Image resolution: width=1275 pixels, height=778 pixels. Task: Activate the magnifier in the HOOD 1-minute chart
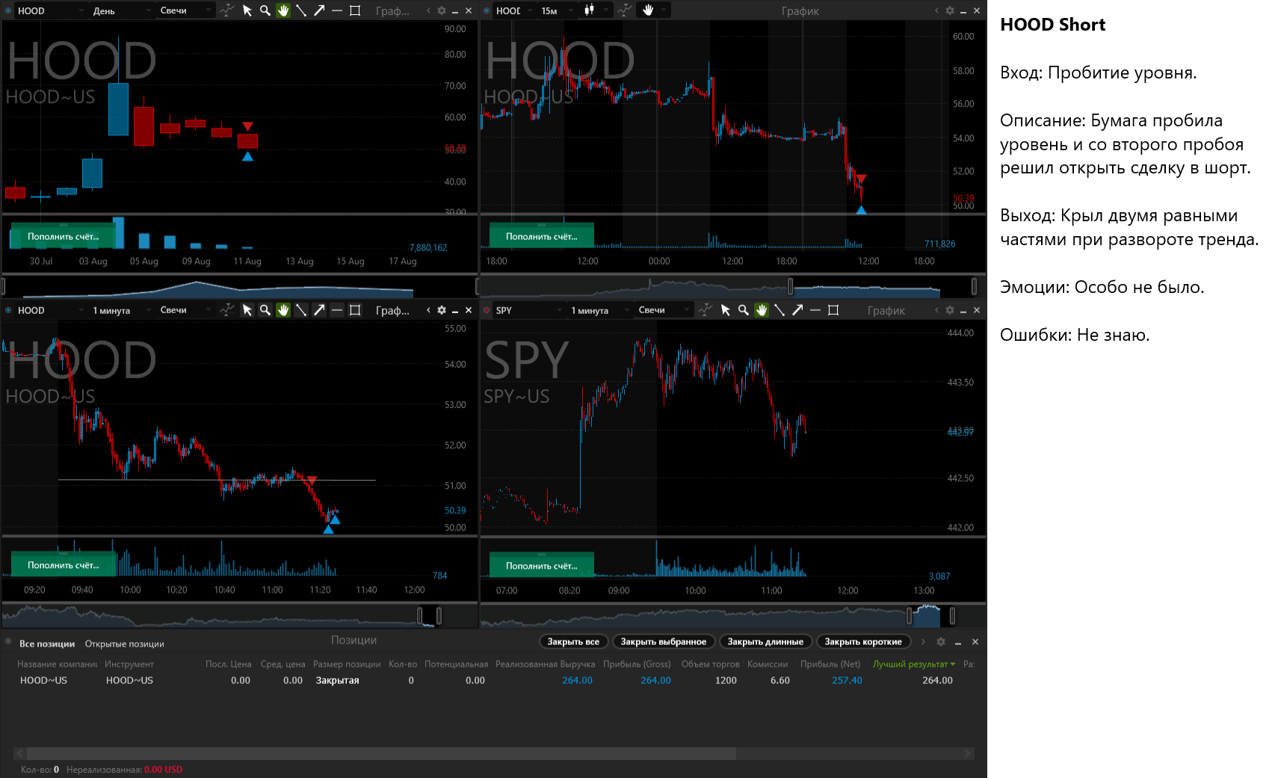tap(265, 310)
